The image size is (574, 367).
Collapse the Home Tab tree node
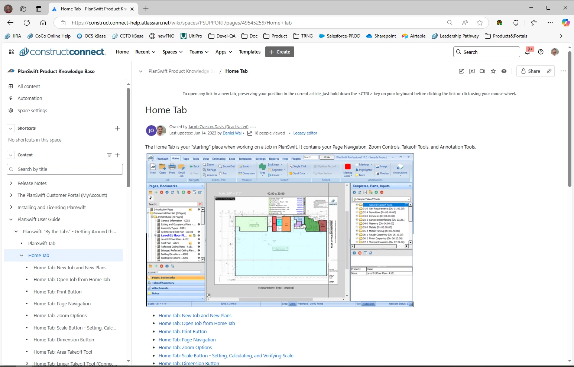(x=21, y=255)
